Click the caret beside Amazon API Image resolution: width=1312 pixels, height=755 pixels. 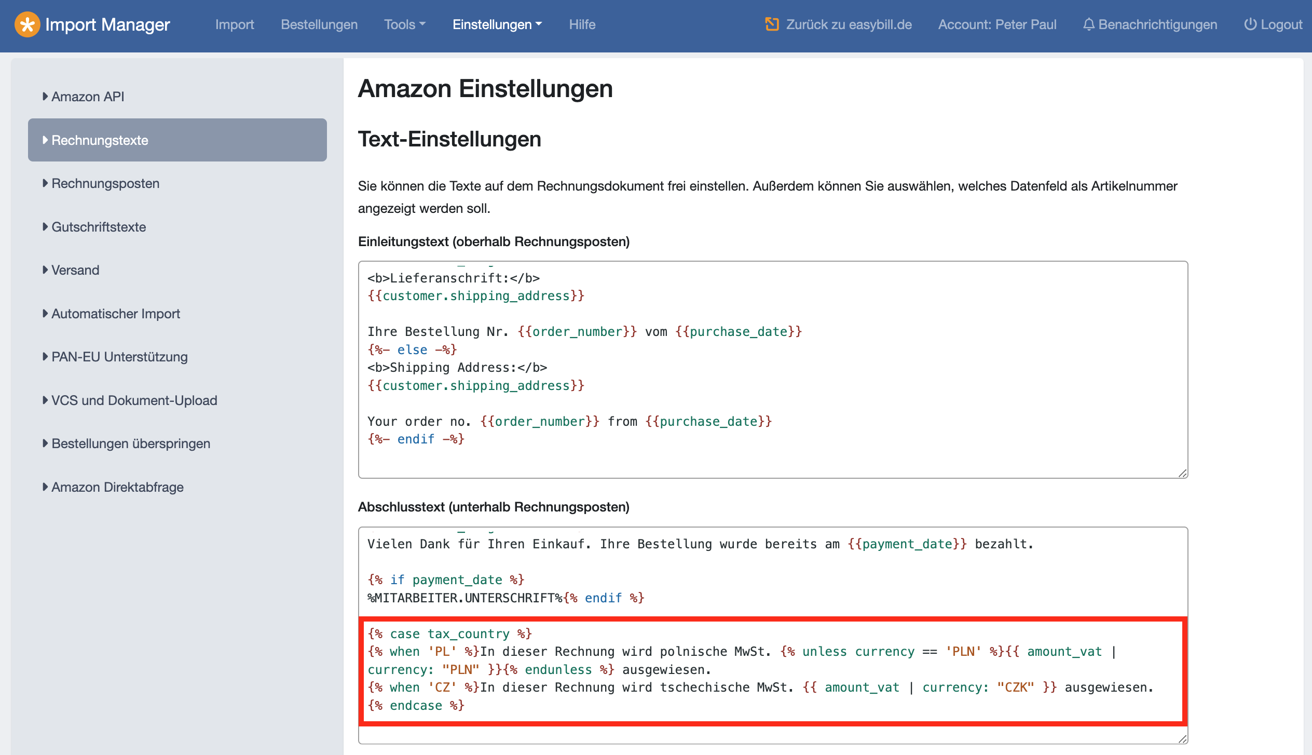45,96
